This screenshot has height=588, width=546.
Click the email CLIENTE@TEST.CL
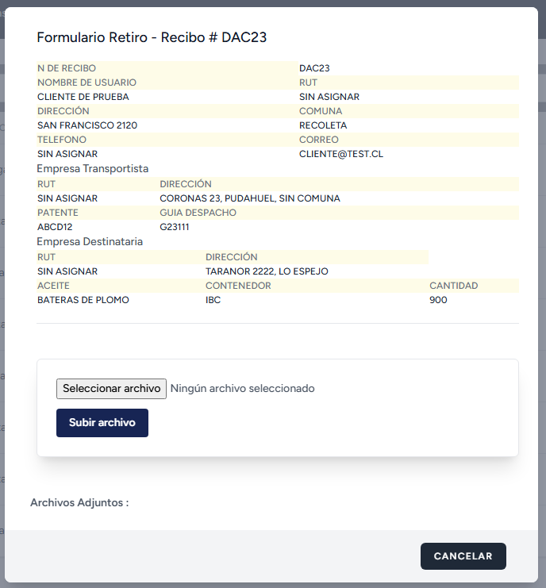tap(341, 154)
